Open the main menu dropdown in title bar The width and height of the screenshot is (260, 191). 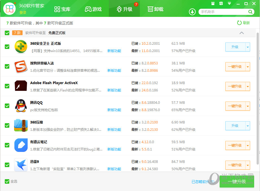point(229,3)
